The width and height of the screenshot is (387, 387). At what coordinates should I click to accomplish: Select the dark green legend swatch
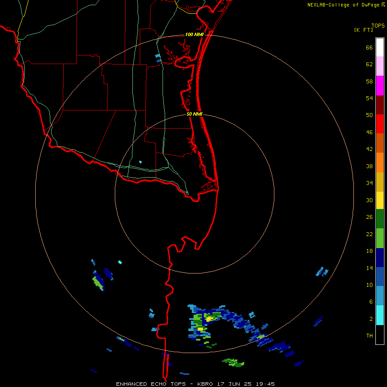[x=380, y=219]
